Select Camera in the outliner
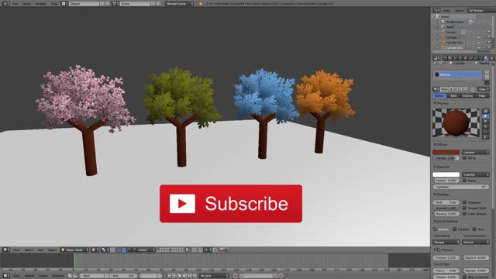Image resolution: width=496 pixels, height=279 pixels. point(451,33)
